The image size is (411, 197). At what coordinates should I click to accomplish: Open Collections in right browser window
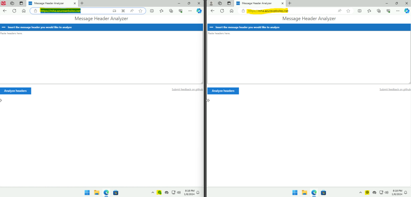pos(378,11)
